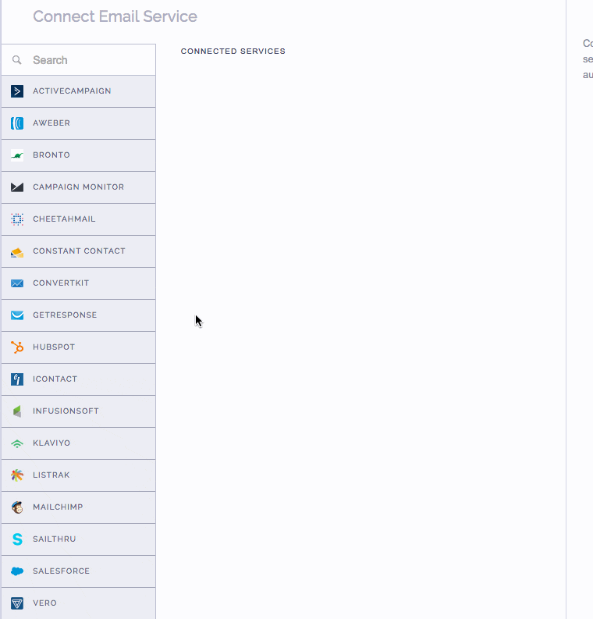593x619 pixels.
Task: Select SAILTHRU service entry
Action: pyautogui.click(x=79, y=539)
